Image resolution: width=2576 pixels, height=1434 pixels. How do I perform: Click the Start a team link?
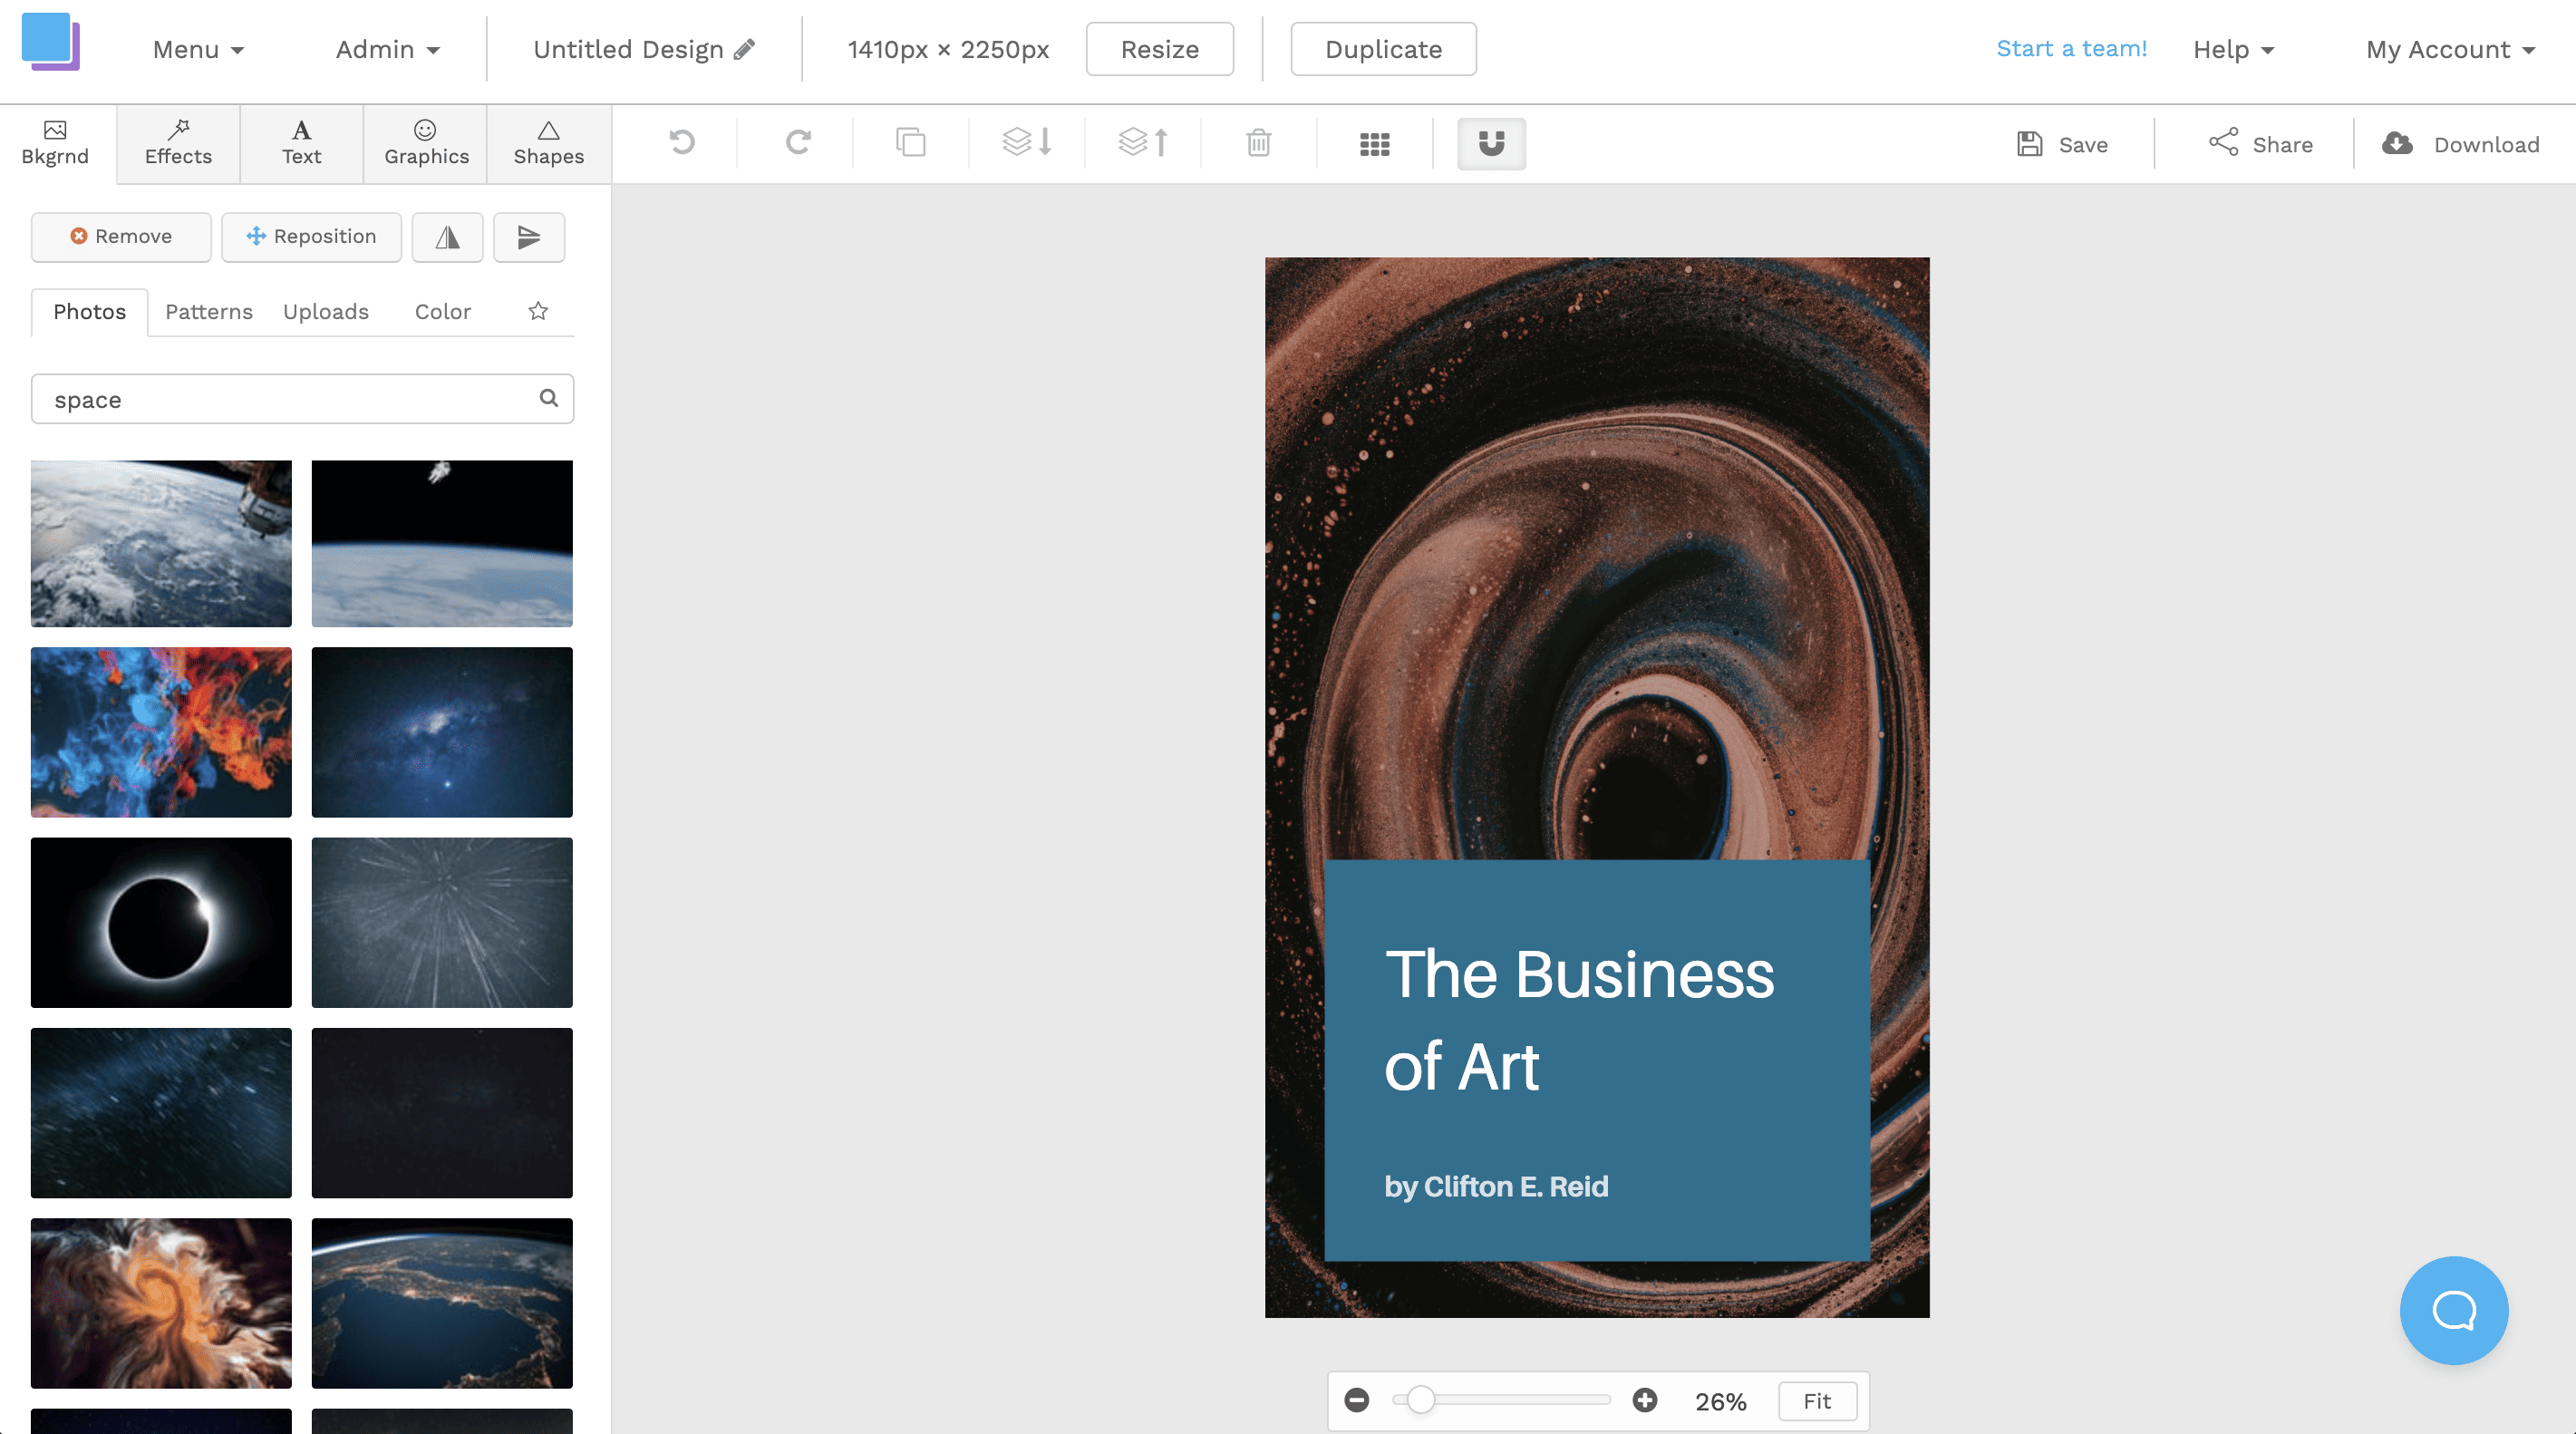[x=2071, y=48]
